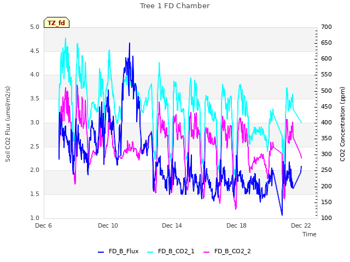
Task: Click the 1.5 left axis value
Action: coord(34,194)
